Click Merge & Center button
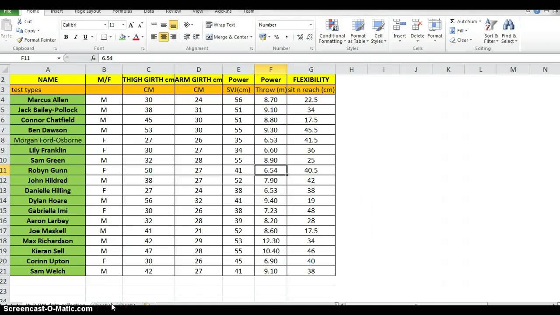Screen dimensions: 560x315 [227, 37]
